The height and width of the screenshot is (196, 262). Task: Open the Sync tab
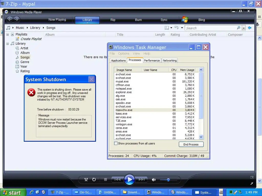(x=164, y=20)
